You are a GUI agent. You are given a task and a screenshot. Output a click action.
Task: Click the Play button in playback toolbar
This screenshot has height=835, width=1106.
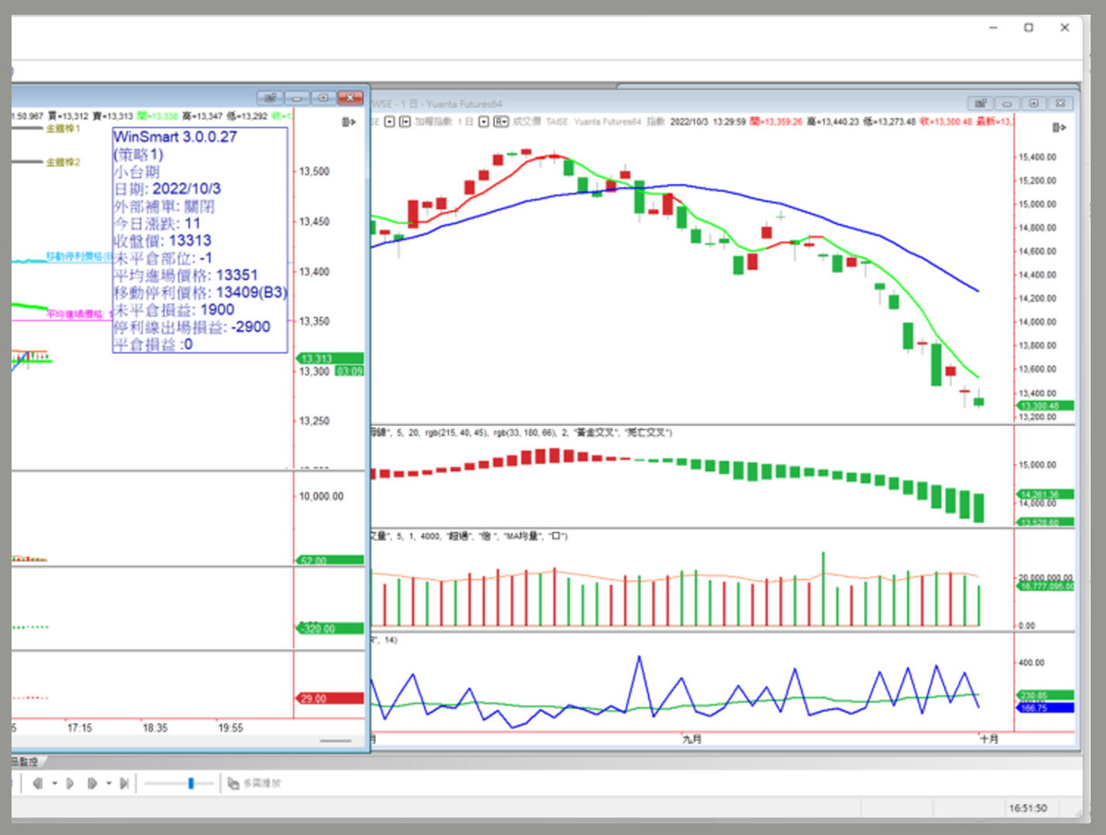coord(70,783)
